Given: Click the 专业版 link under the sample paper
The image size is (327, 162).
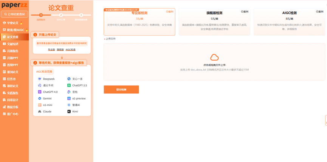Looking at the screenshot, I should pos(51,50).
